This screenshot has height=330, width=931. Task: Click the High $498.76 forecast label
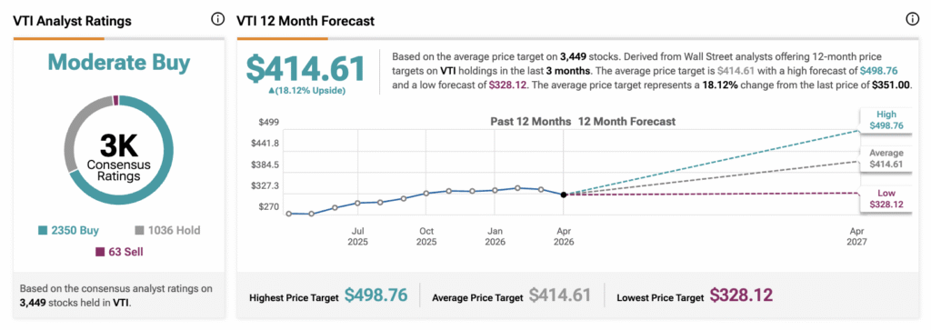pos(886,121)
